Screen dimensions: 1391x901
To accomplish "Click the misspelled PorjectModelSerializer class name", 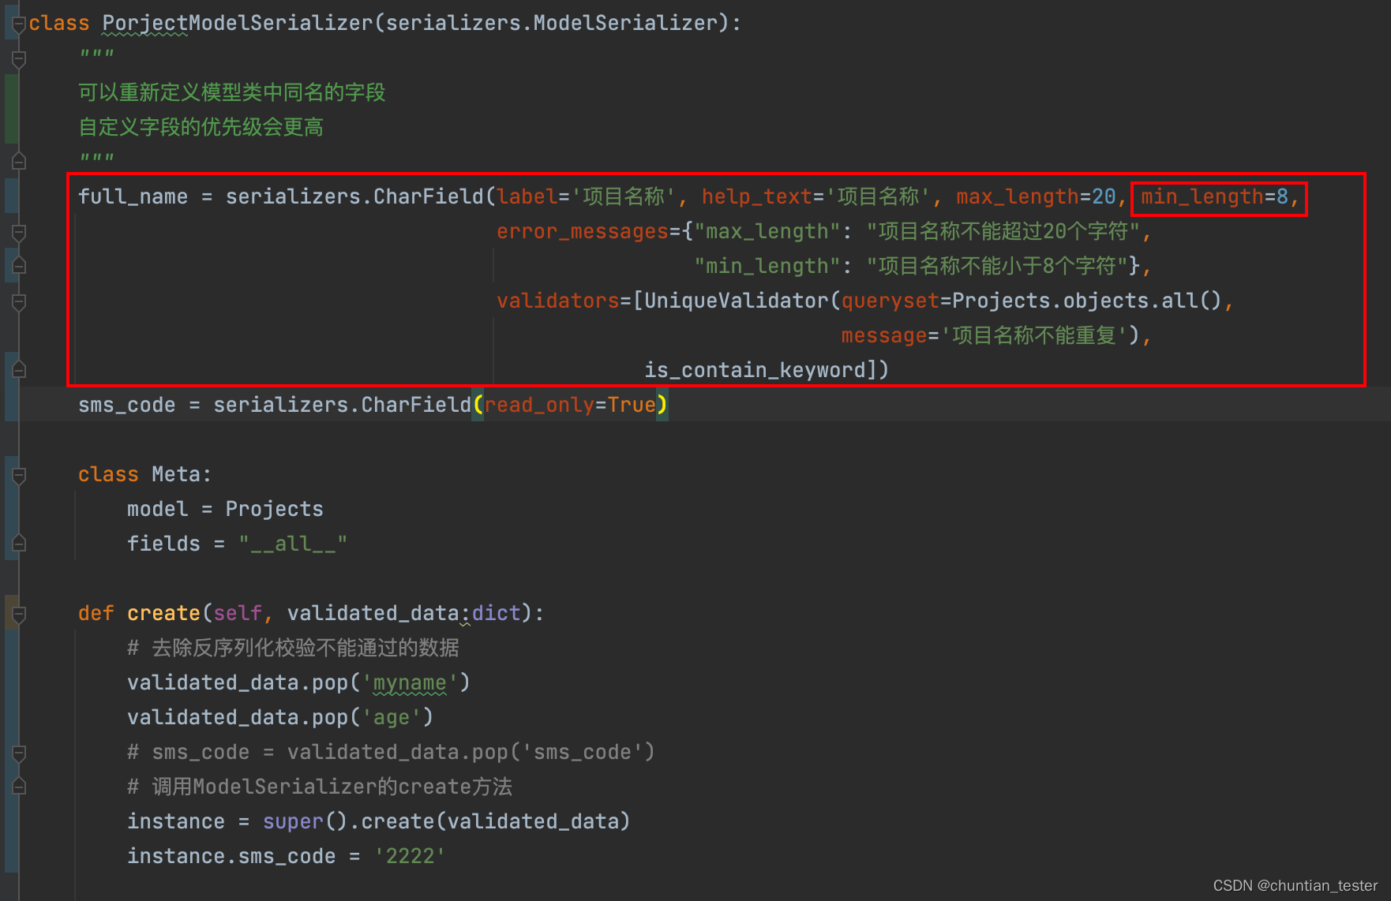I will point(237,23).
